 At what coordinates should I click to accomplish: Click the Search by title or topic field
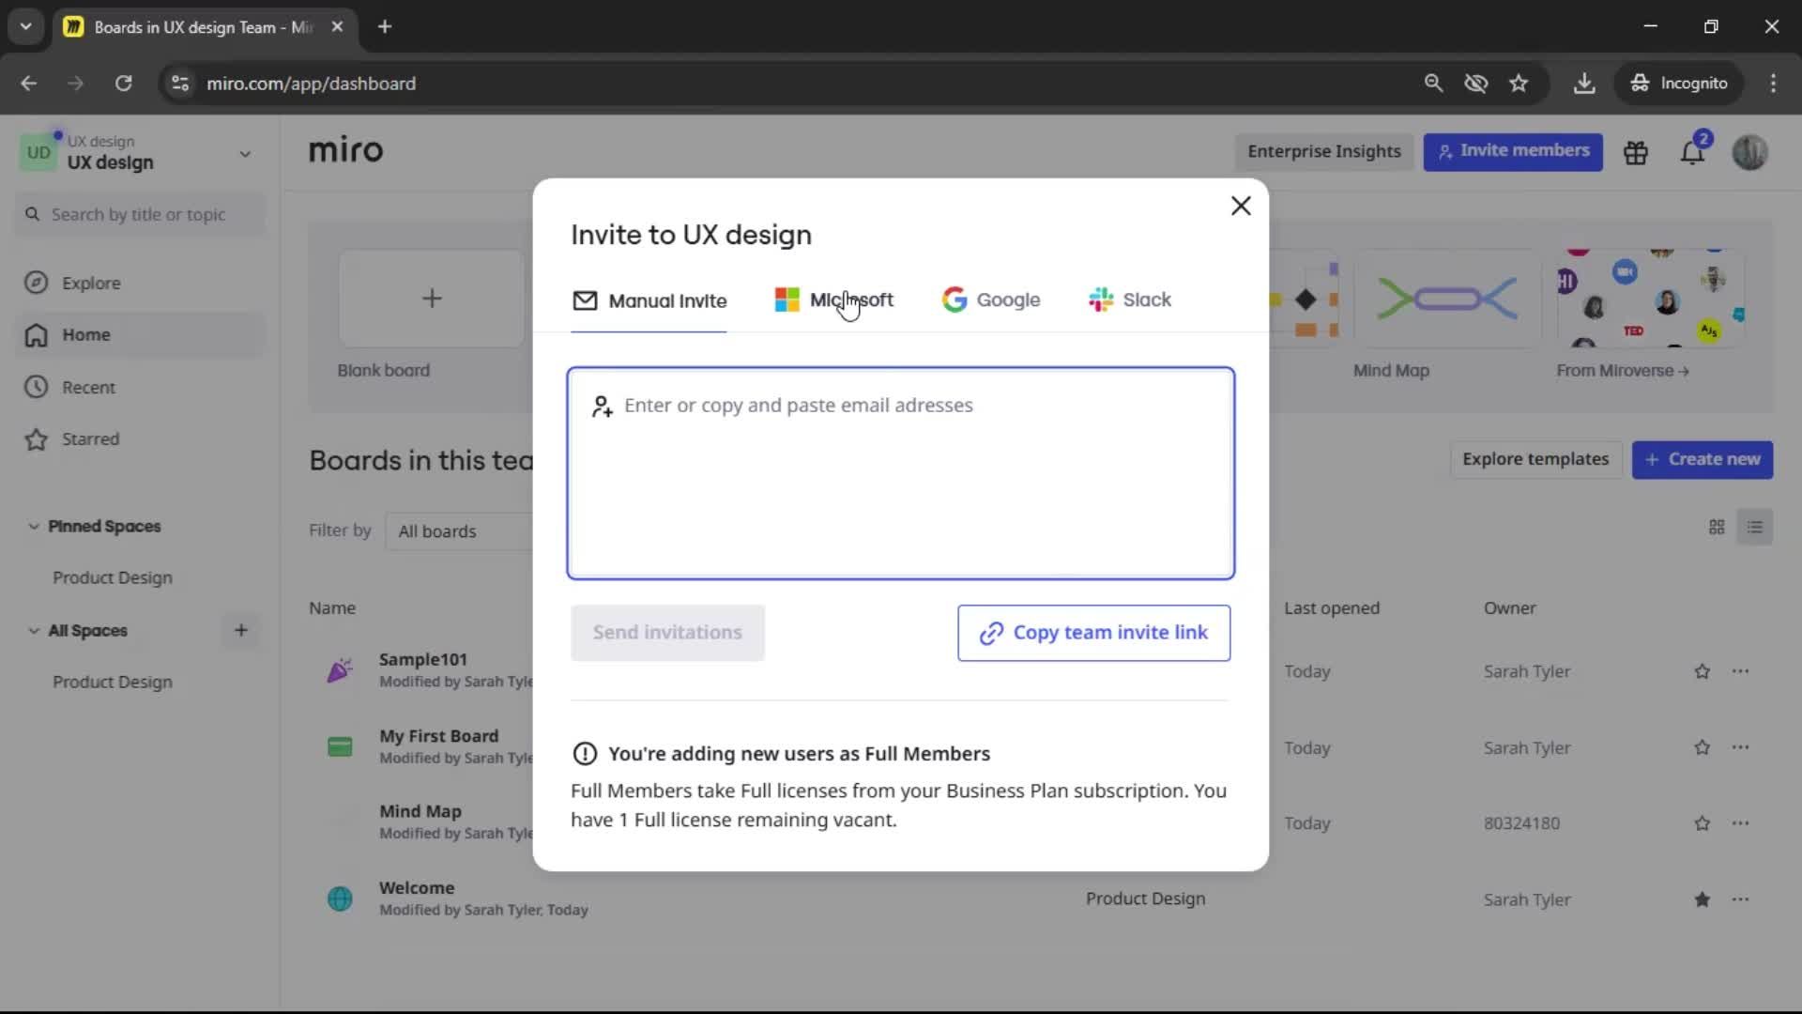pos(141,215)
